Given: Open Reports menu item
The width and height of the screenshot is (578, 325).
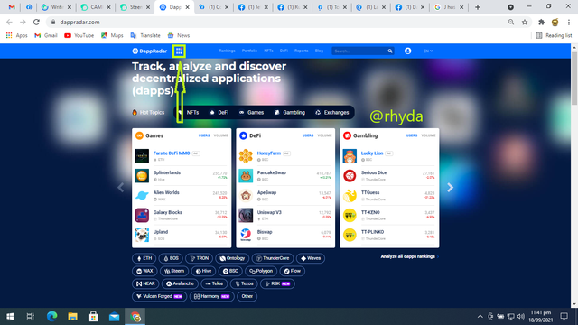Looking at the screenshot, I should tap(301, 51).
